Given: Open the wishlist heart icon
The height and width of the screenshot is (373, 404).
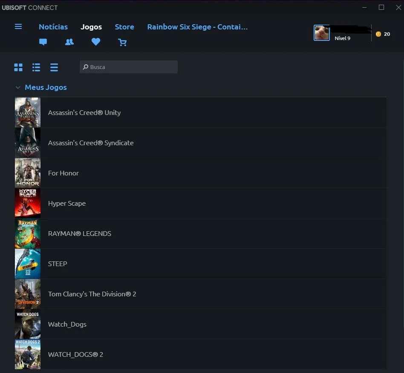Looking at the screenshot, I should tap(96, 41).
